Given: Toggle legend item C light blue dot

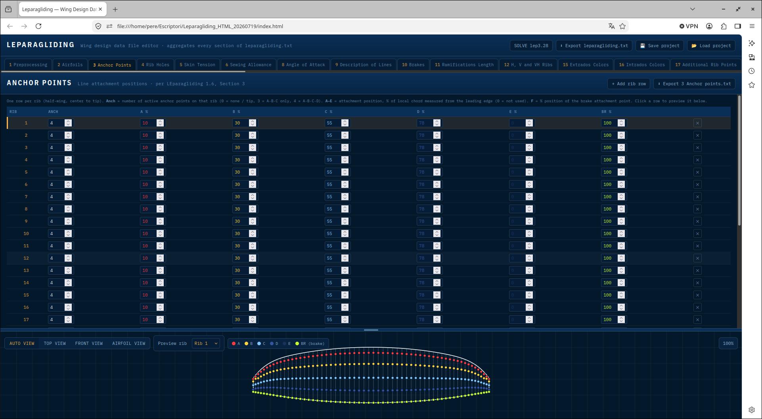Looking at the screenshot, I should [261, 344].
